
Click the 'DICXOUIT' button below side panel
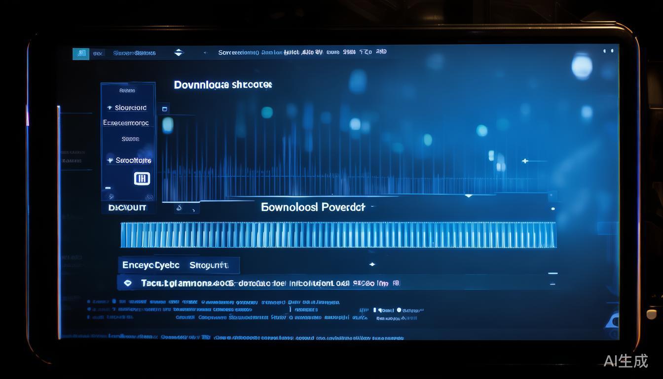pyautogui.click(x=127, y=208)
